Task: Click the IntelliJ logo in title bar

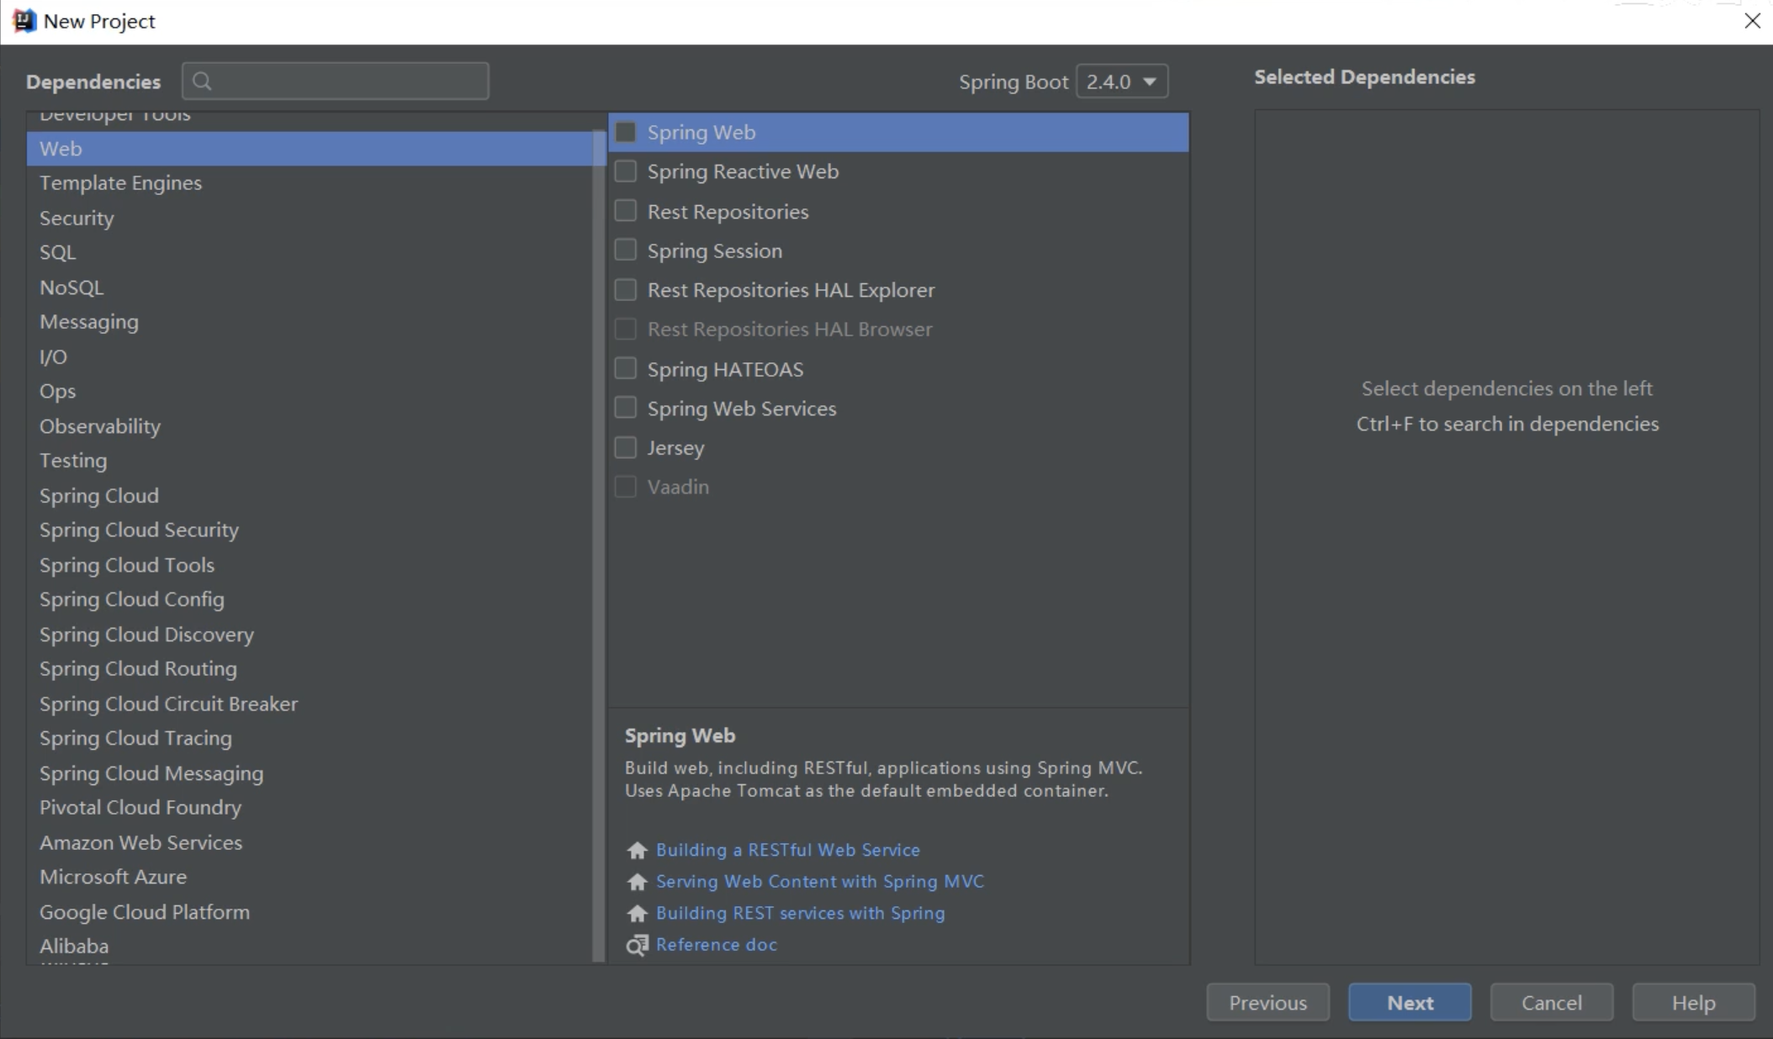Action: click(x=24, y=21)
